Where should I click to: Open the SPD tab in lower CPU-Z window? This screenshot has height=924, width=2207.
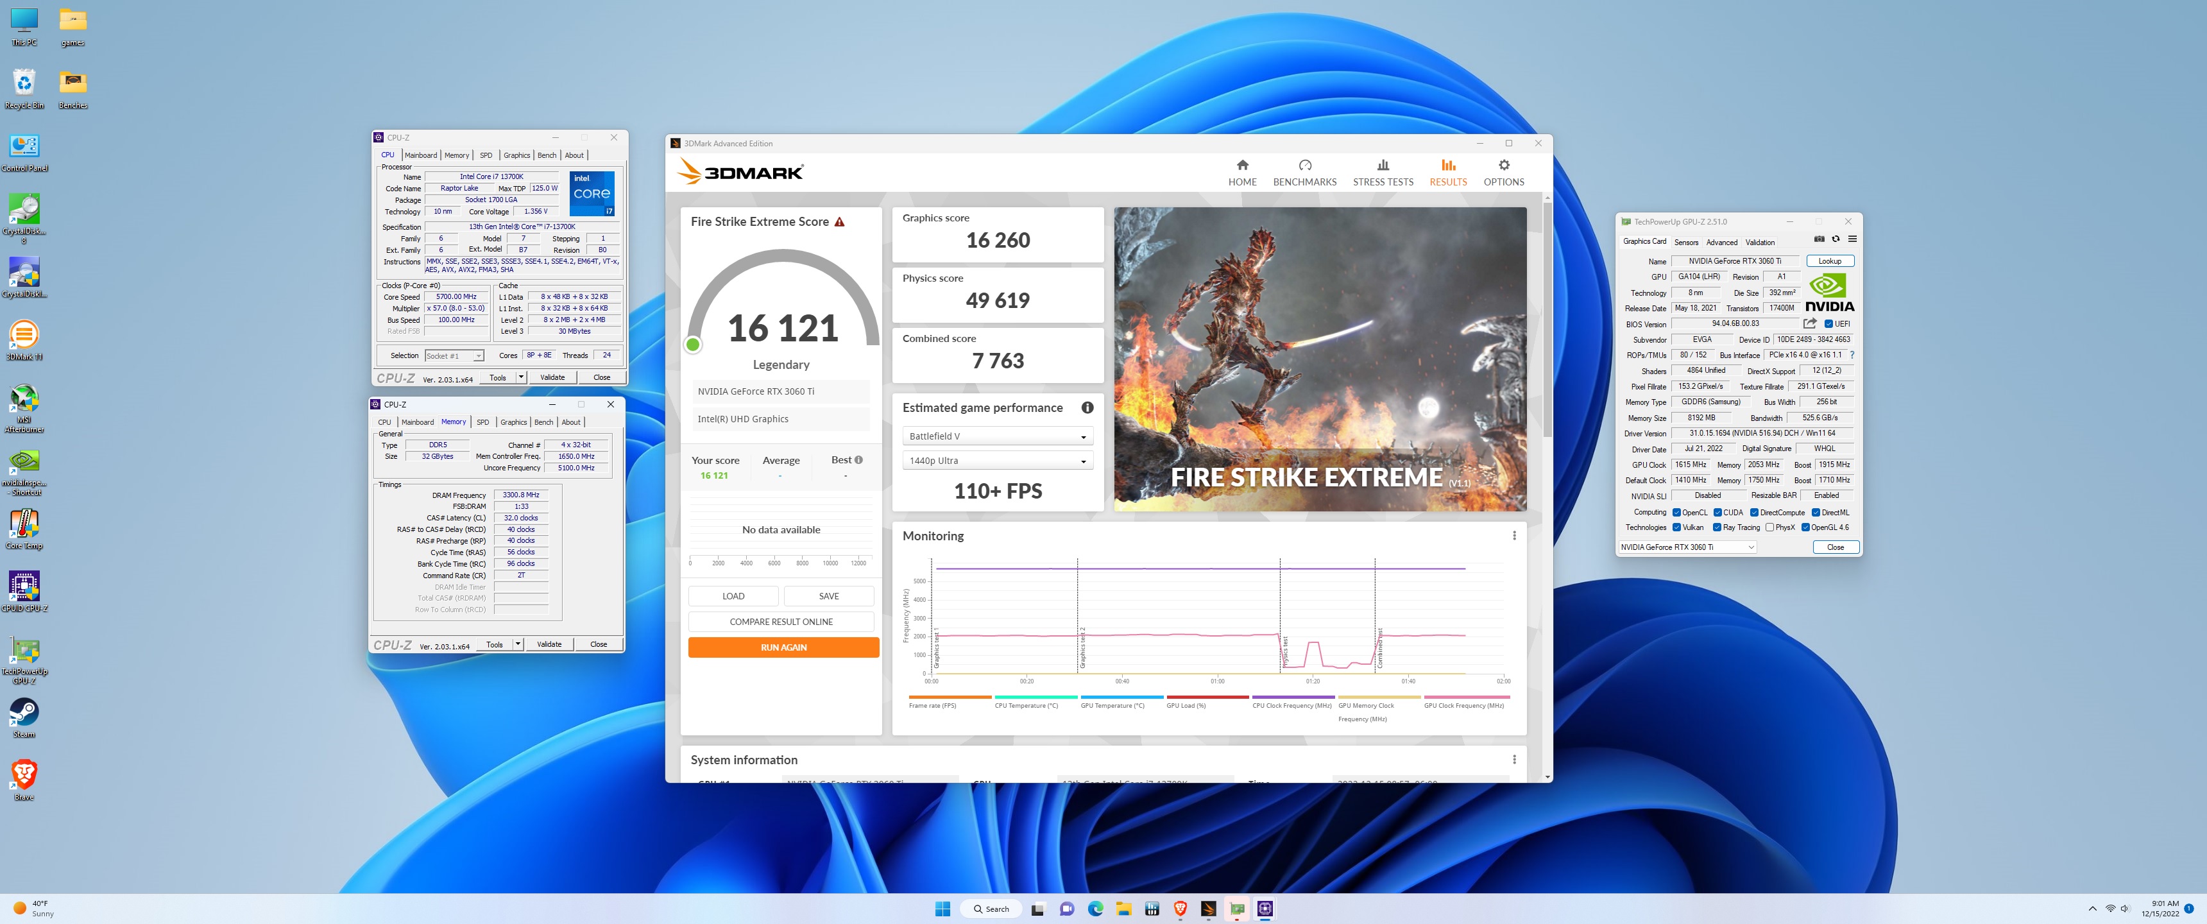pos(482,422)
